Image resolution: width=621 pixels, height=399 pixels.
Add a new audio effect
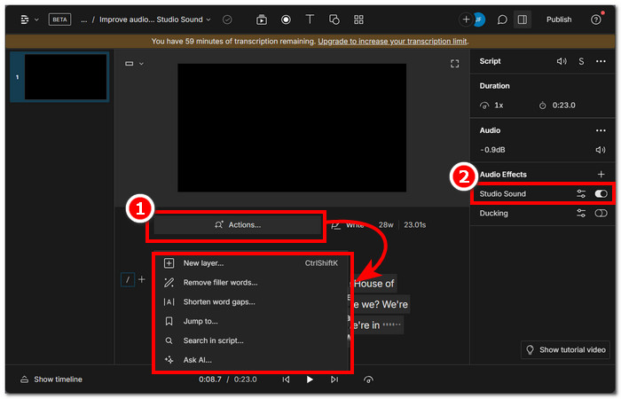click(601, 175)
